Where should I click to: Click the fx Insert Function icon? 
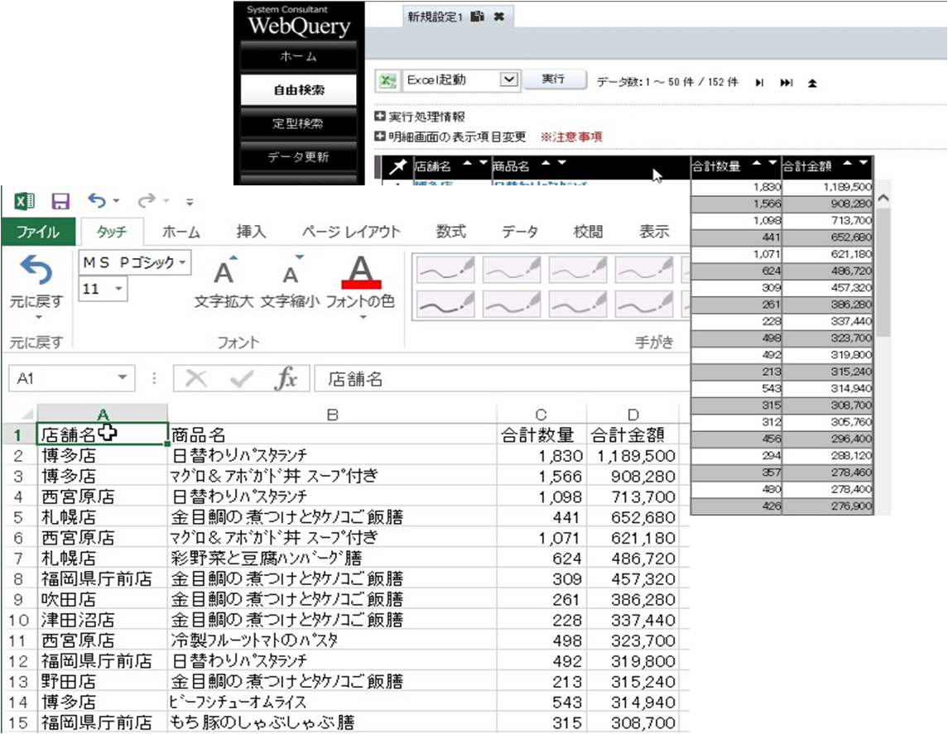(x=286, y=378)
